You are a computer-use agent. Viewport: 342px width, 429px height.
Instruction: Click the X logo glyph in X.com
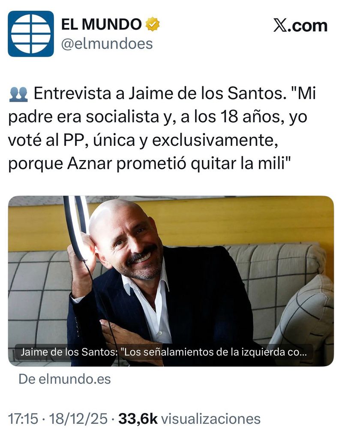tap(280, 26)
